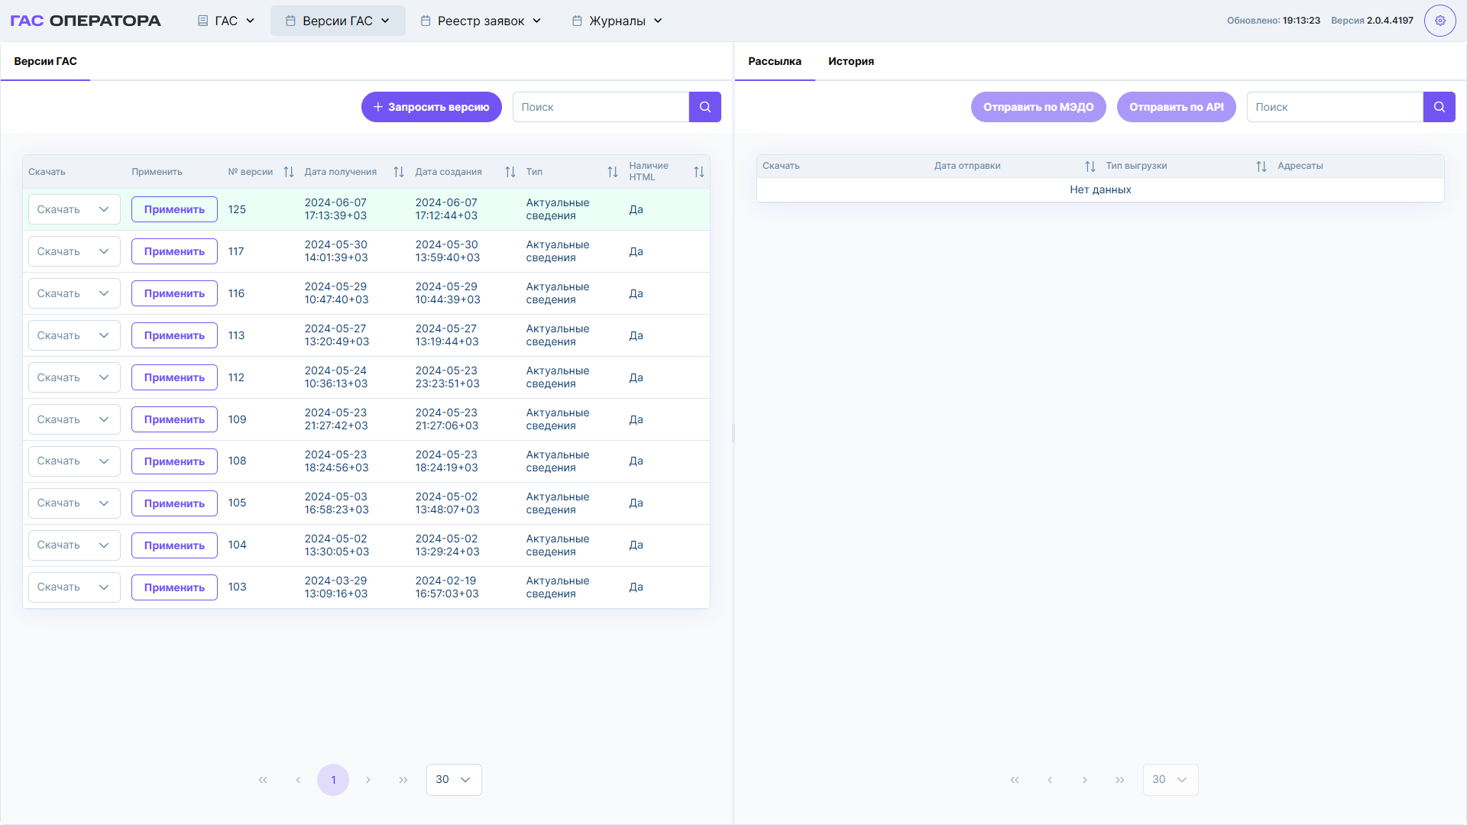
Task: Go to previous page of versions table
Action: pyautogui.click(x=298, y=780)
